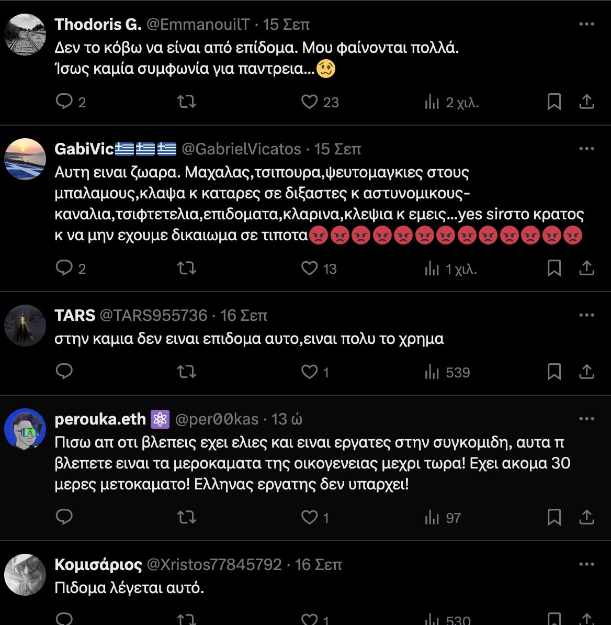Share the perouka.eth tweet
The width and height of the screenshot is (611, 625).
[587, 517]
